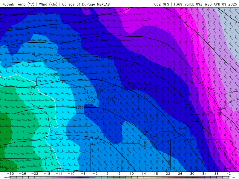Click the "−18" color scale label

47,174
